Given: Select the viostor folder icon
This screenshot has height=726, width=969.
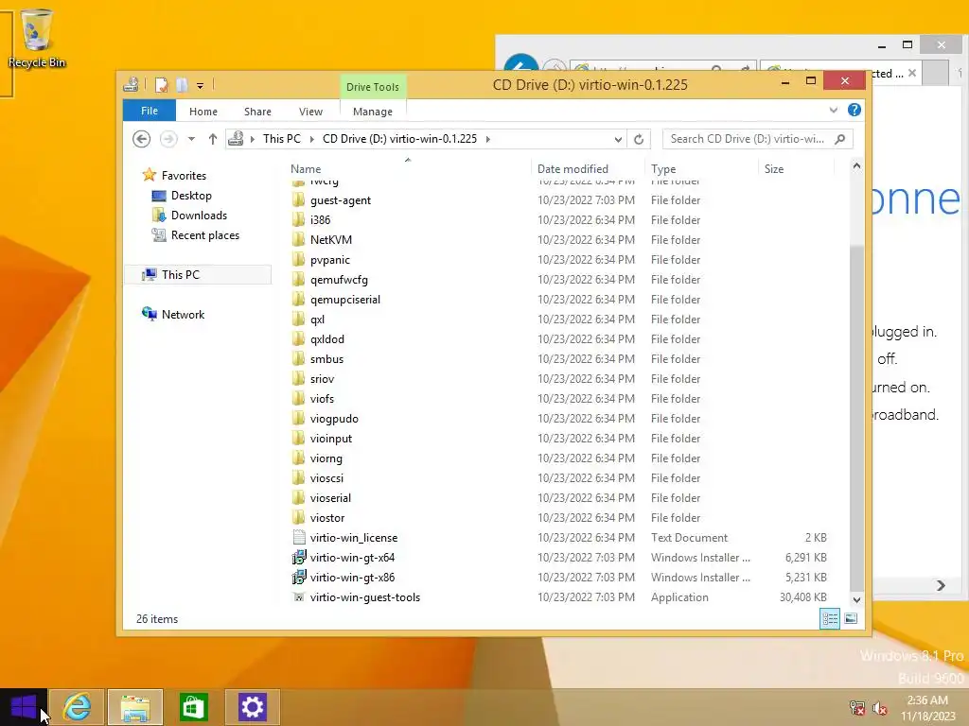Looking at the screenshot, I should pyautogui.click(x=298, y=518).
